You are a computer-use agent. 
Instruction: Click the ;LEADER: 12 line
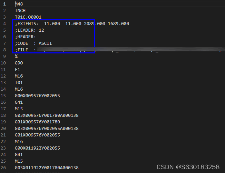pyautogui.click(x=29, y=30)
